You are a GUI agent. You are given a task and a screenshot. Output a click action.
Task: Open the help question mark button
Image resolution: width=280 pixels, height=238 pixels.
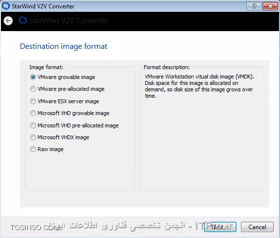click(254, 6)
